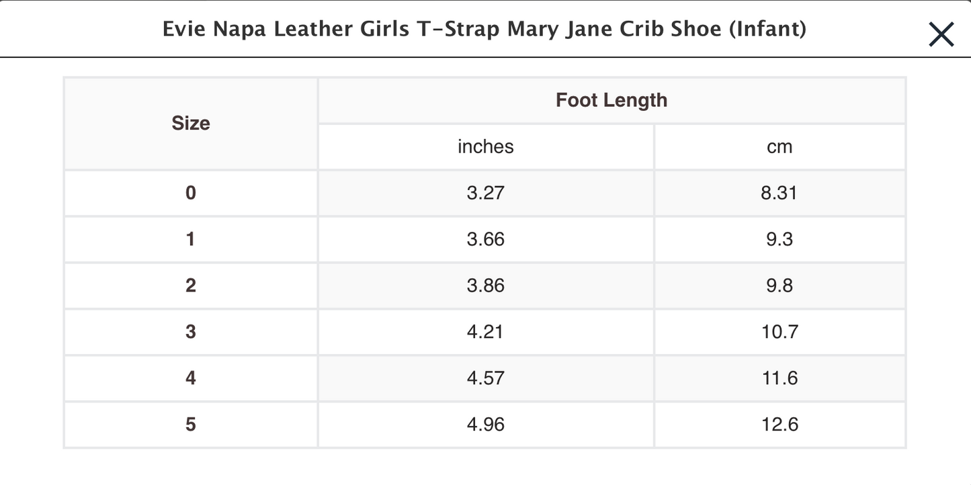971x485 pixels.
Task: Click the Size column header
Action: 191,124
